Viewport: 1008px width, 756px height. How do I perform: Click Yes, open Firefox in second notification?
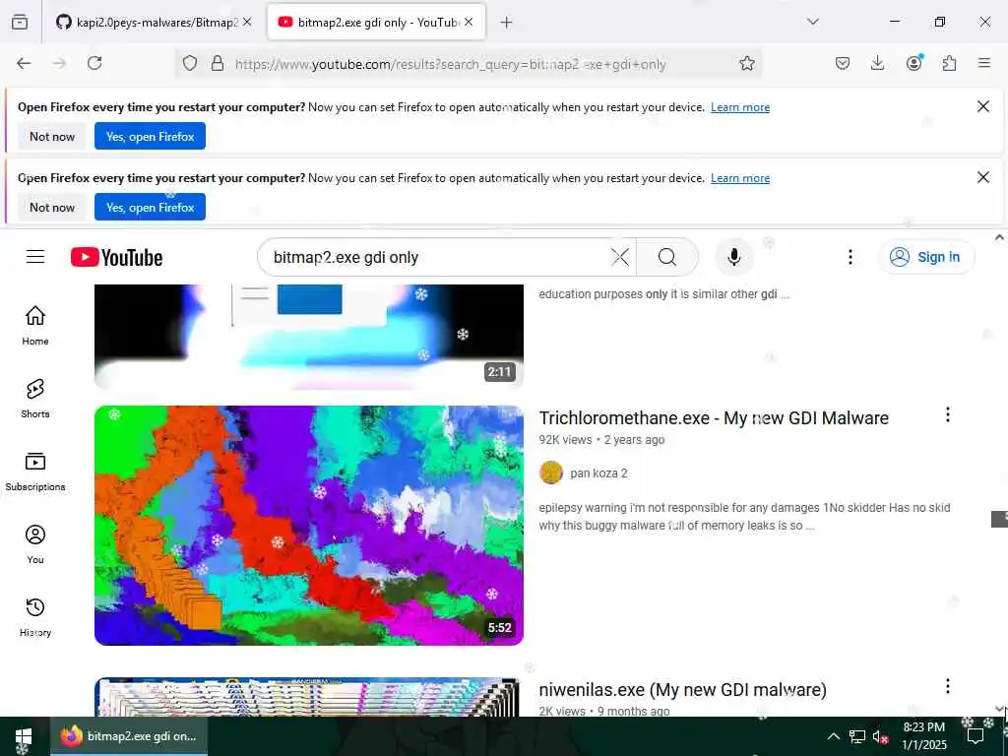(150, 207)
